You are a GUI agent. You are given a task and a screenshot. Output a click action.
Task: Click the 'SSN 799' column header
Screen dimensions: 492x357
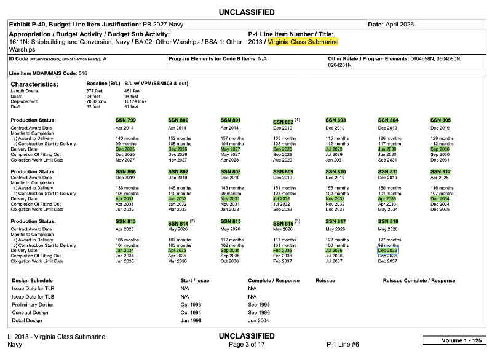(125, 120)
